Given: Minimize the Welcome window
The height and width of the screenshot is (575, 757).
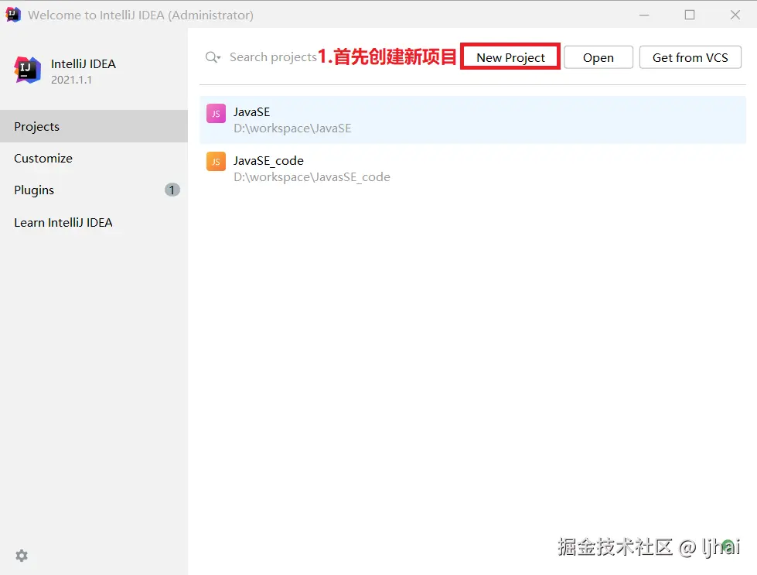Looking at the screenshot, I should click(644, 15).
